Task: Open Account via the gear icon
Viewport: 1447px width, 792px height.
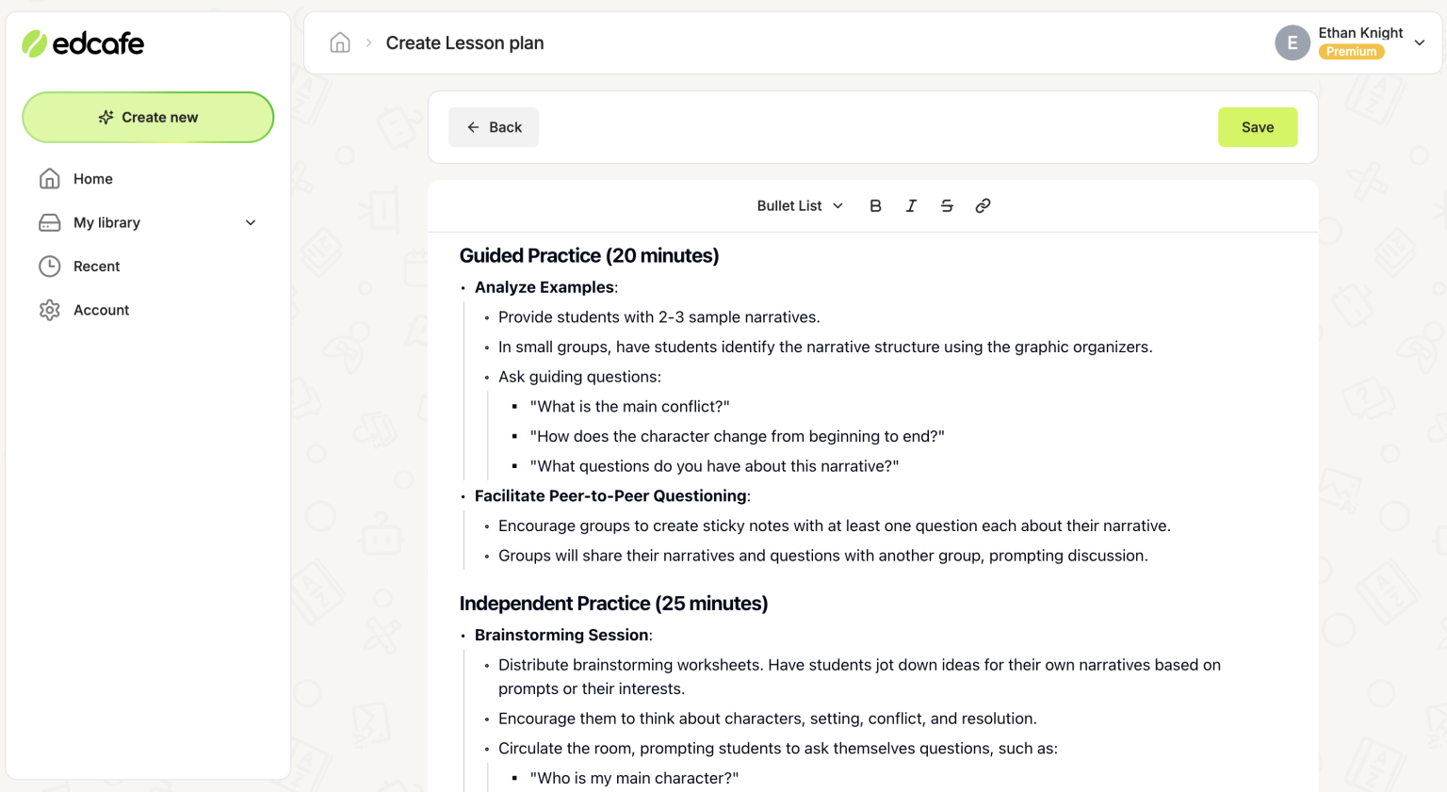Action: pyautogui.click(x=49, y=310)
